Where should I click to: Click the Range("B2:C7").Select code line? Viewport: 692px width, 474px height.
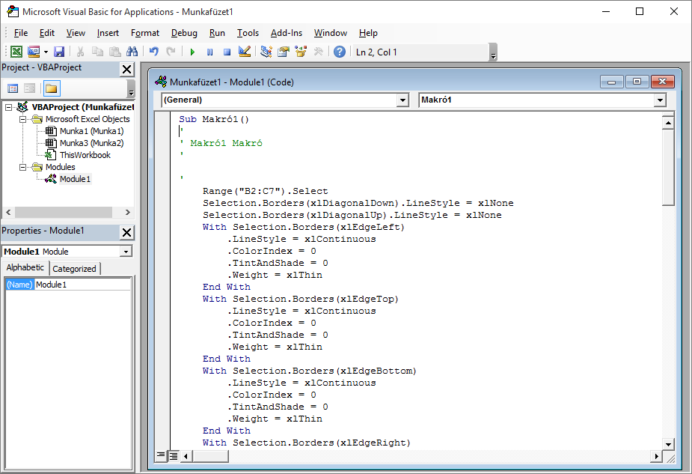pos(266,191)
